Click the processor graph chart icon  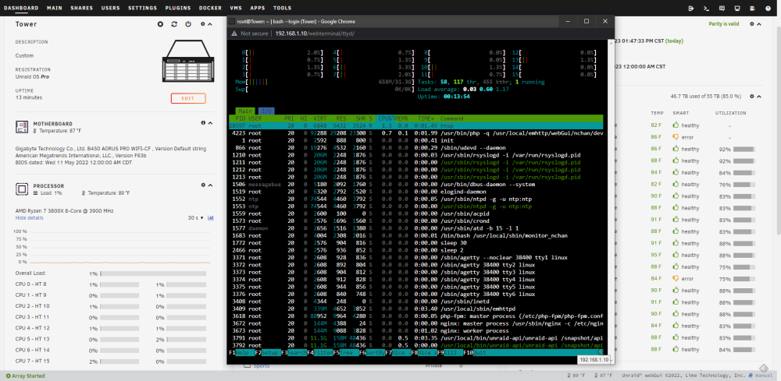tap(211, 217)
